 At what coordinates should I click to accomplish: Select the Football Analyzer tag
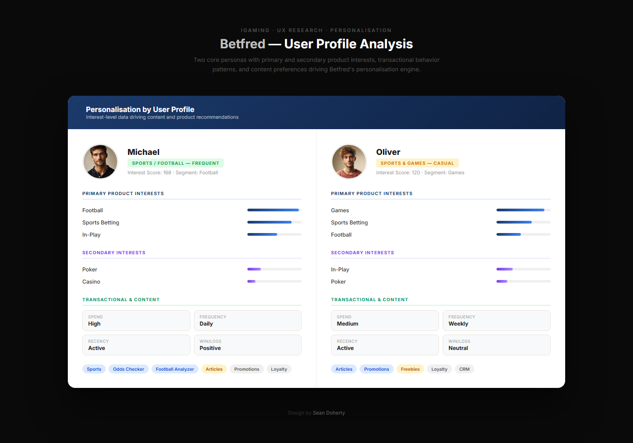(x=175, y=369)
